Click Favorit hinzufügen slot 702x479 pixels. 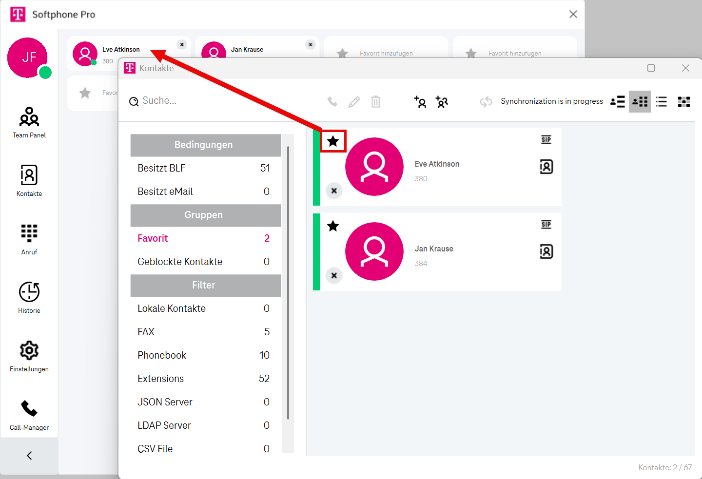386,53
